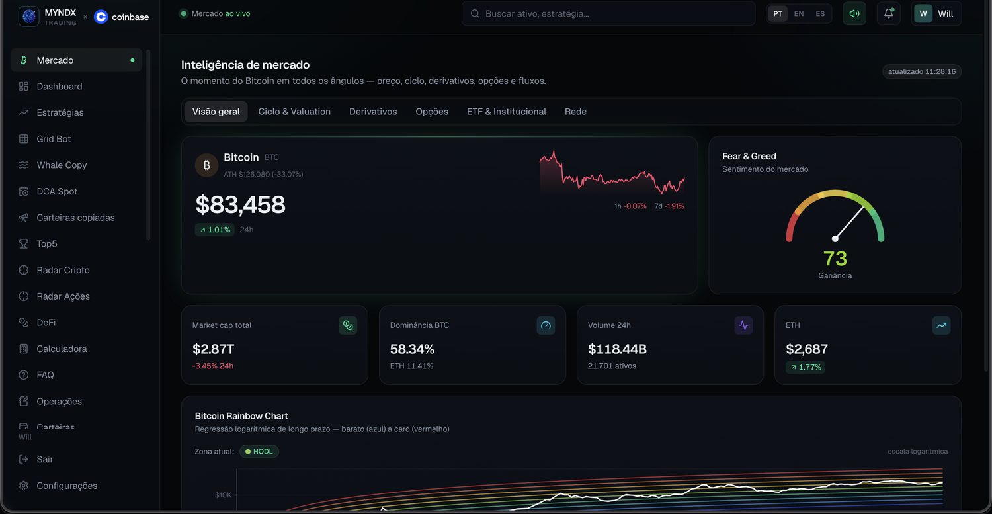Click the atualizado 11:28:16 badge
The image size is (992, 514).
point(922,71)
